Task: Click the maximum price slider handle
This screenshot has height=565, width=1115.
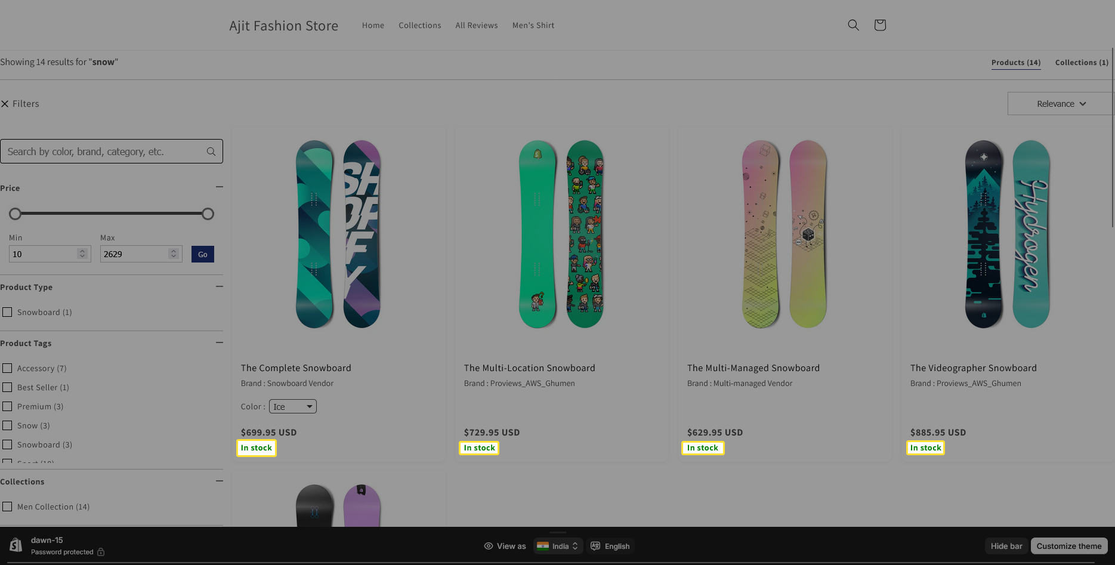Action: pos(208,214)
